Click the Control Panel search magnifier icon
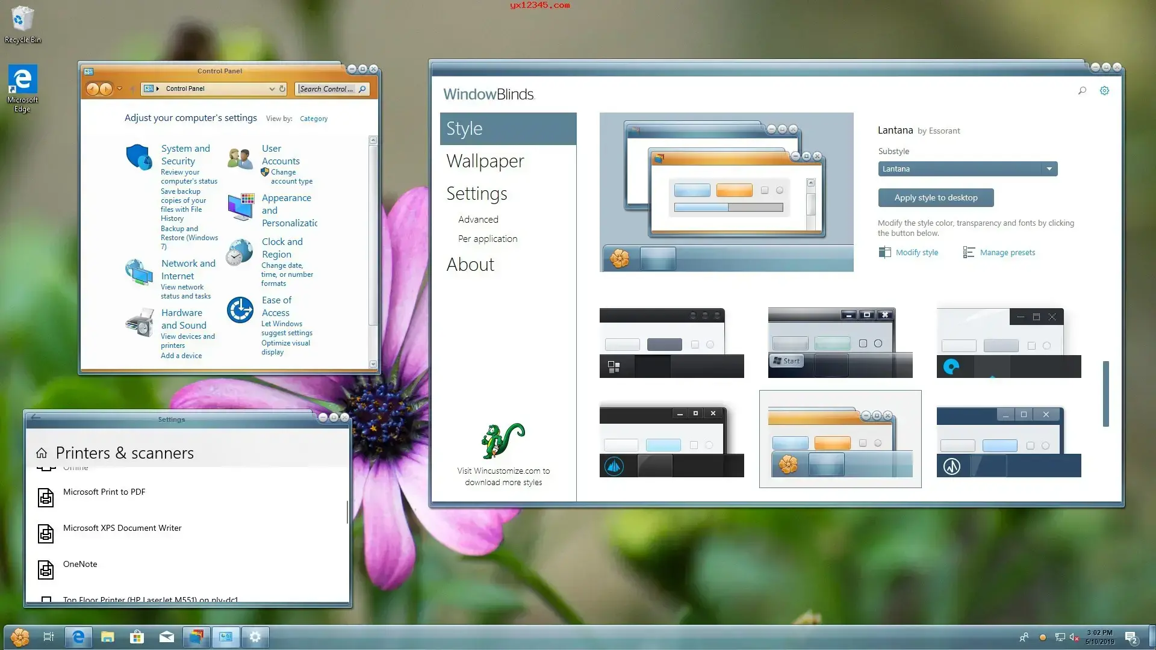This screenshot has height=650, width=1156. click(362, 89)
